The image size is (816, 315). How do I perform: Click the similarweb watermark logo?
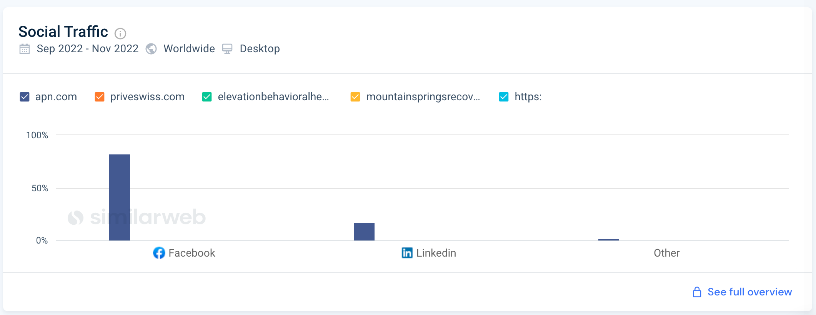(x=137, y=217)
